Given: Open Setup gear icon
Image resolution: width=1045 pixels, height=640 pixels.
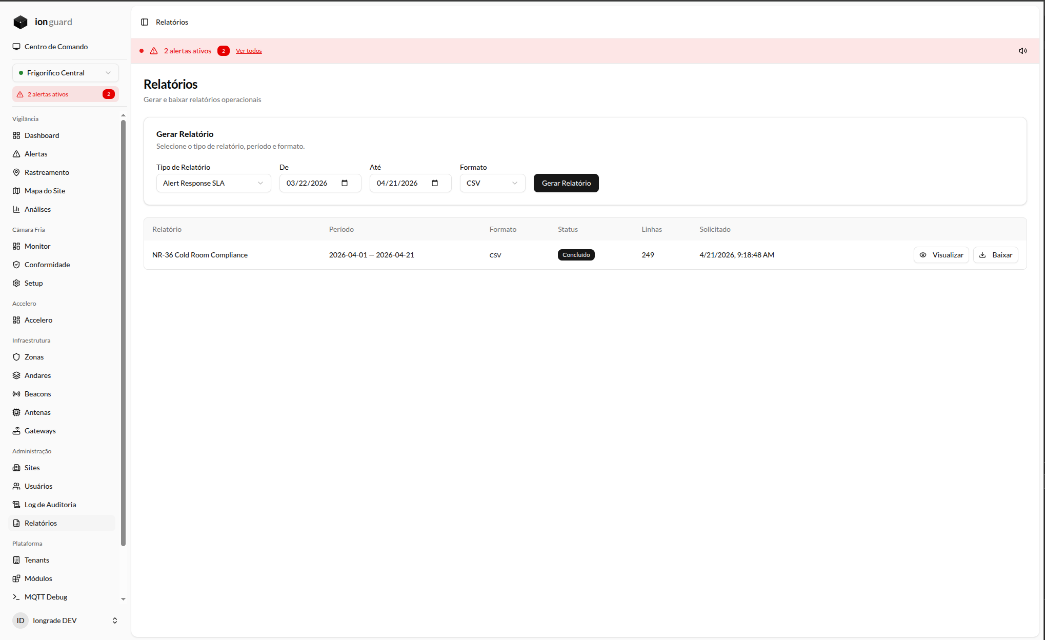Looking at the screenshot, I should click(x=16, y=283).
